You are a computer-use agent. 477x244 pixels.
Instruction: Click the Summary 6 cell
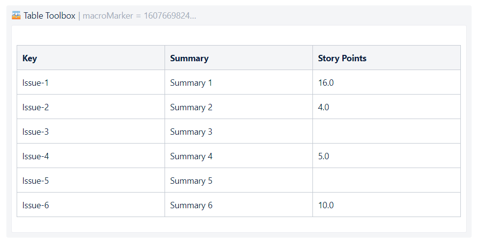tap(238, 205)
